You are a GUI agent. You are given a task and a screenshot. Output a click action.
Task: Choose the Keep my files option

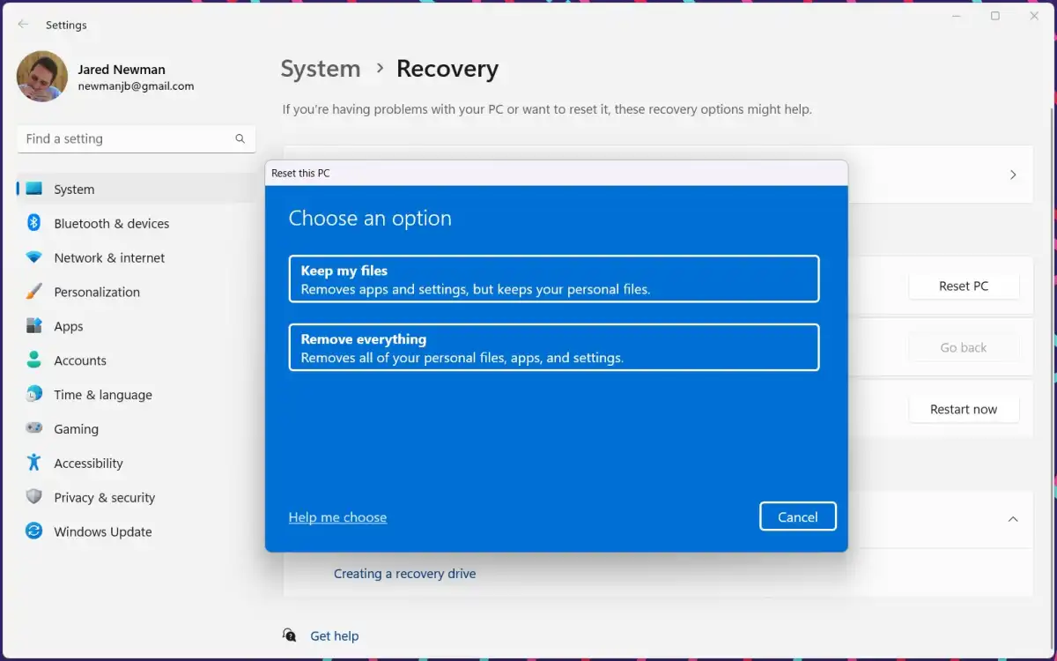pos(553,278)
